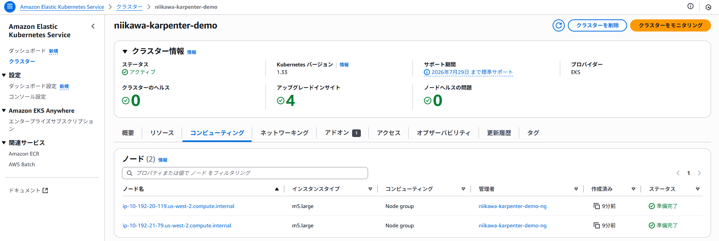Click 準備完了 status icon for ip-10-192-21-79
Image resolution: width=719 pixels, height=241 pixels.
[652, 225]
